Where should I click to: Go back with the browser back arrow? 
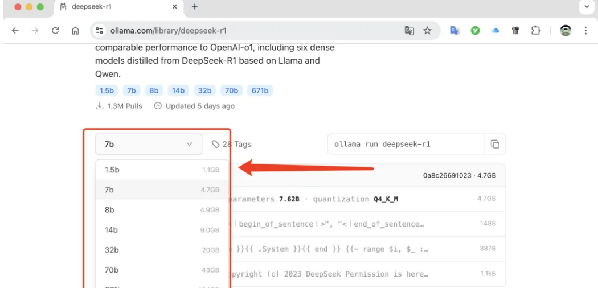15,31
